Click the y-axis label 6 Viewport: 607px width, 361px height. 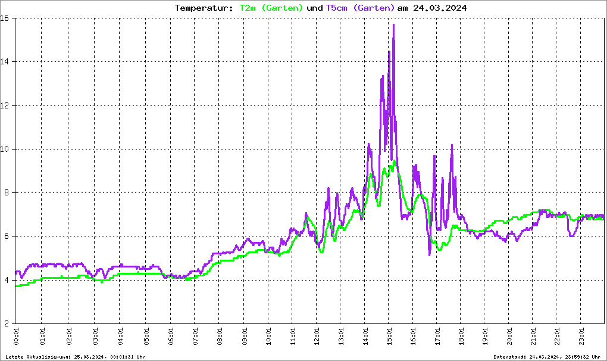click(x=7, y=236)
